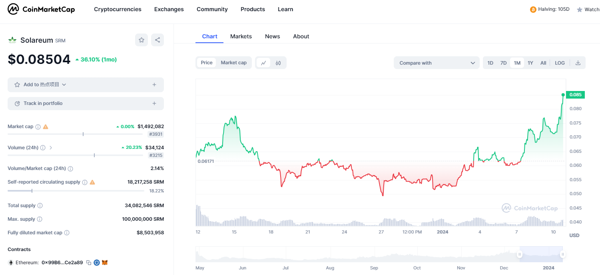The width and height of the screenshot is (600, 275).
Task: Click the Max. supply info icon
Action: click(x=40, y=220)
